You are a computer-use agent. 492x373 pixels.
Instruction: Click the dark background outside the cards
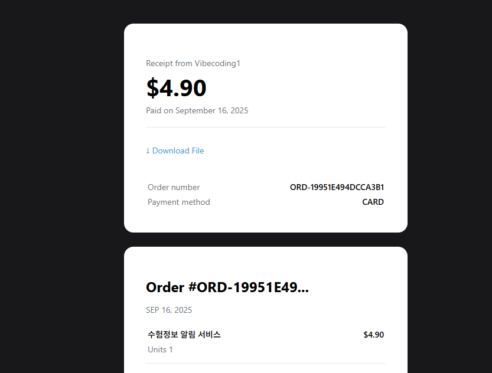pos(59,177)
